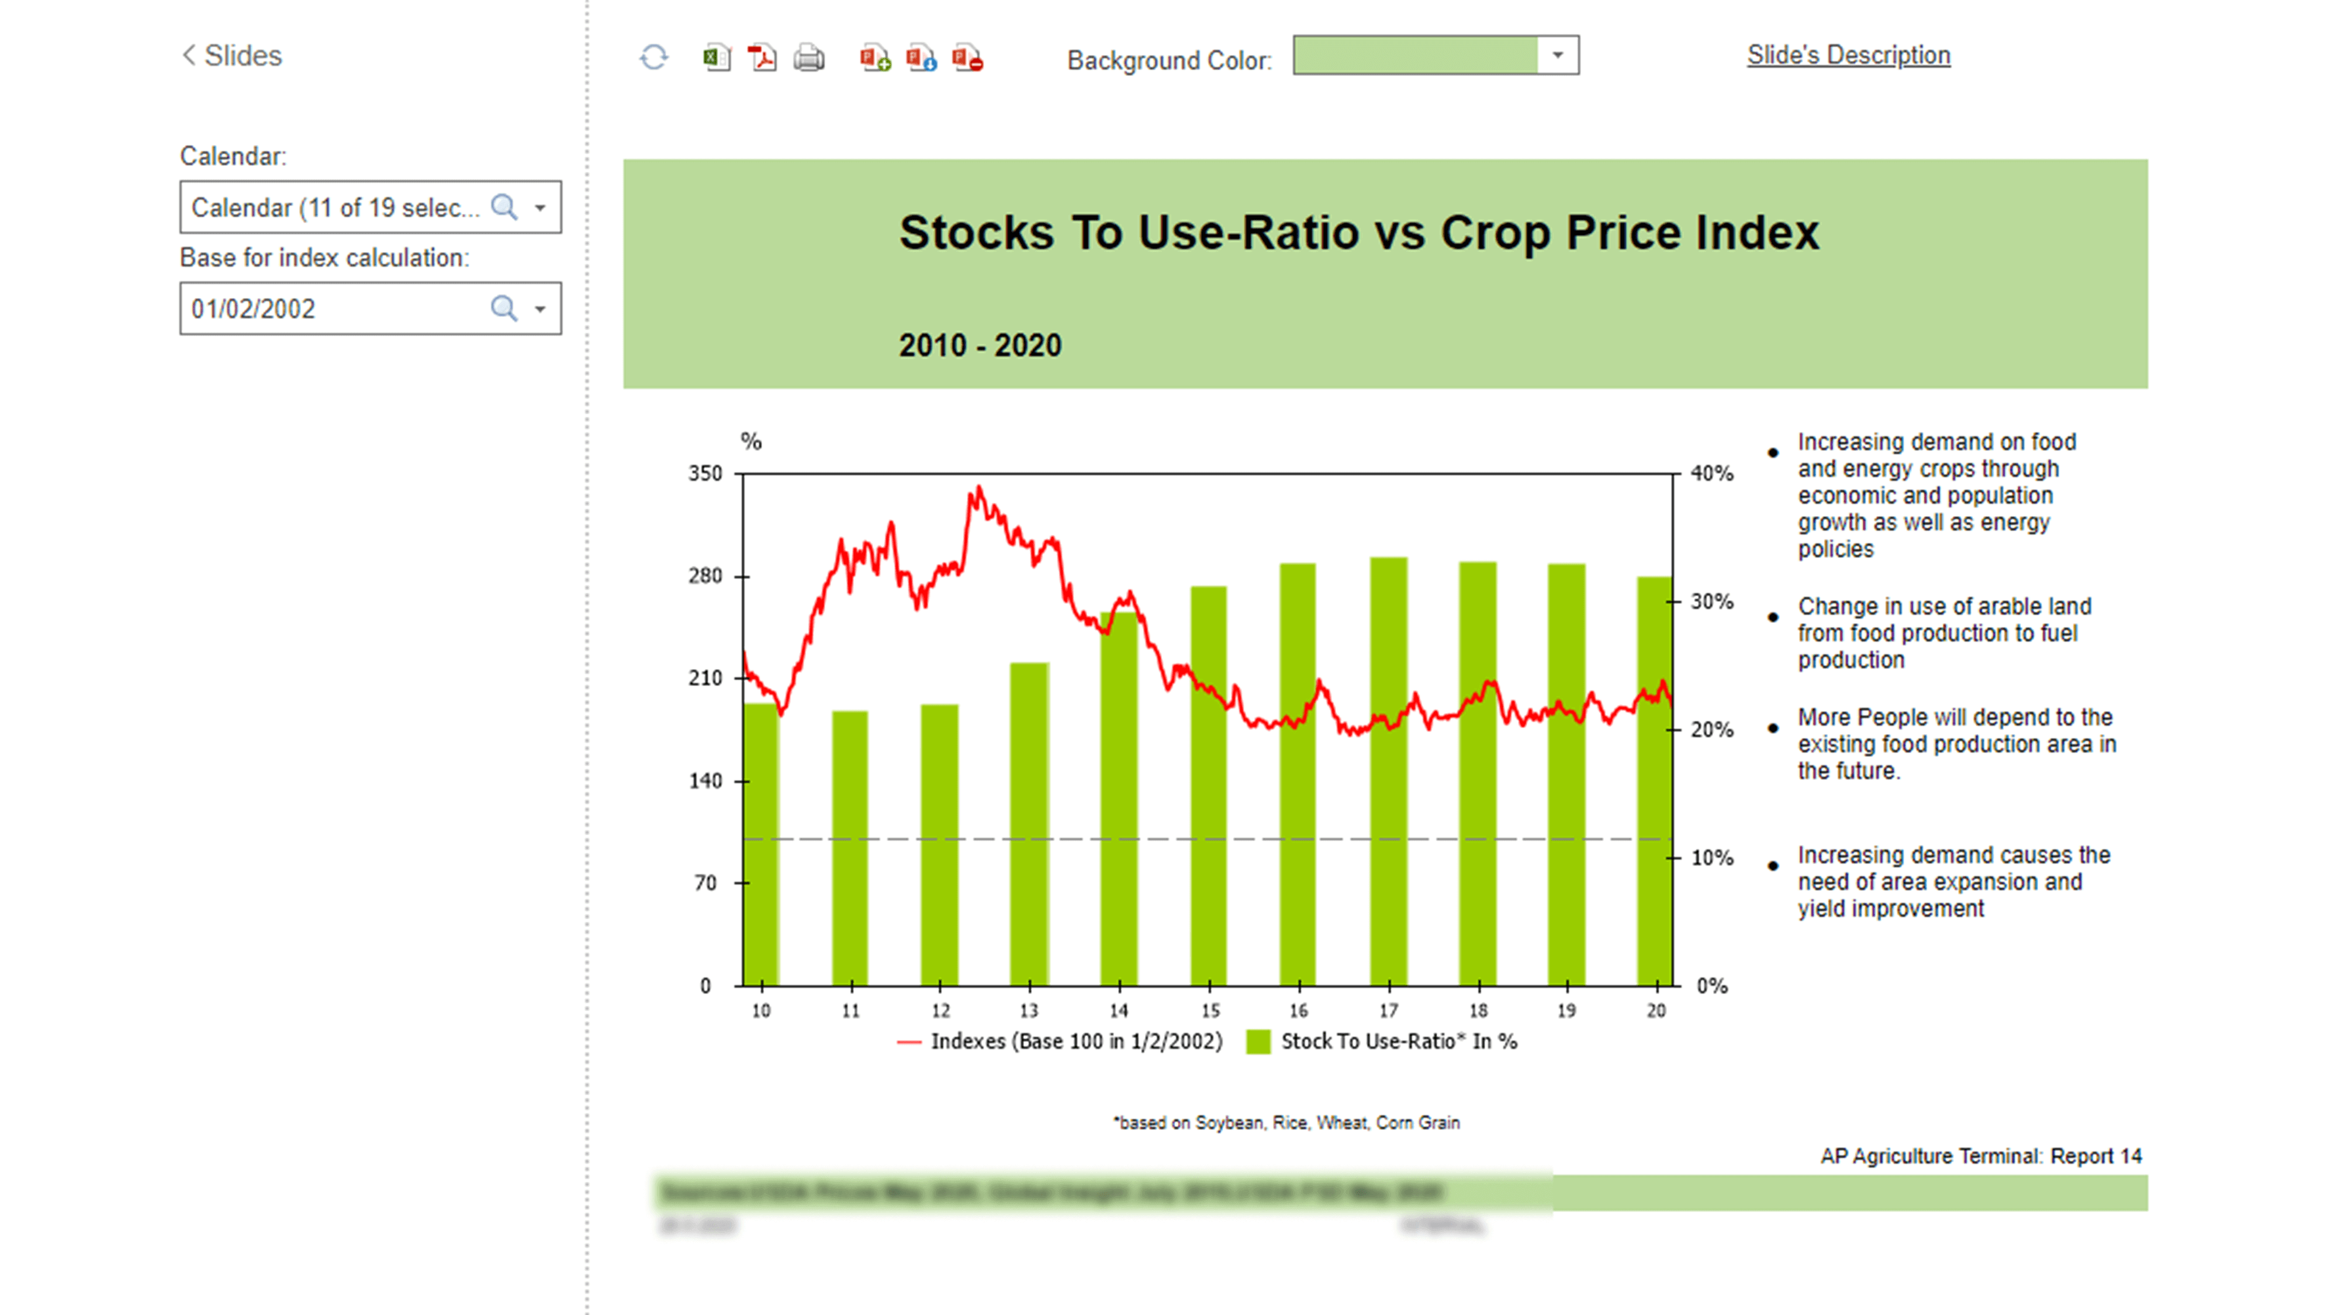The width and height of the screenshot is (2338, 1315).
Task: Export the slide as PDF
Action: (x=762, y=58)
